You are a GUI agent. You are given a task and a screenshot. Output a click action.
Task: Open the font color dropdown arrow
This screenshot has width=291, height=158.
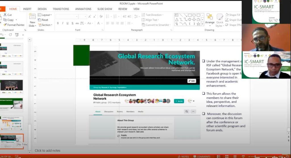(x=102, y=23)
